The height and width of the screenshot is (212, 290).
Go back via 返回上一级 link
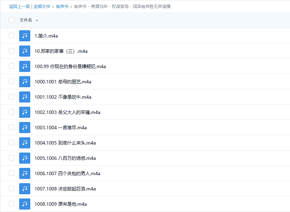point(19,7)
